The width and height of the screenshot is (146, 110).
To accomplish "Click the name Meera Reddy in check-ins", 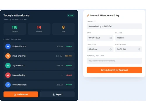I will click(19, 75).
